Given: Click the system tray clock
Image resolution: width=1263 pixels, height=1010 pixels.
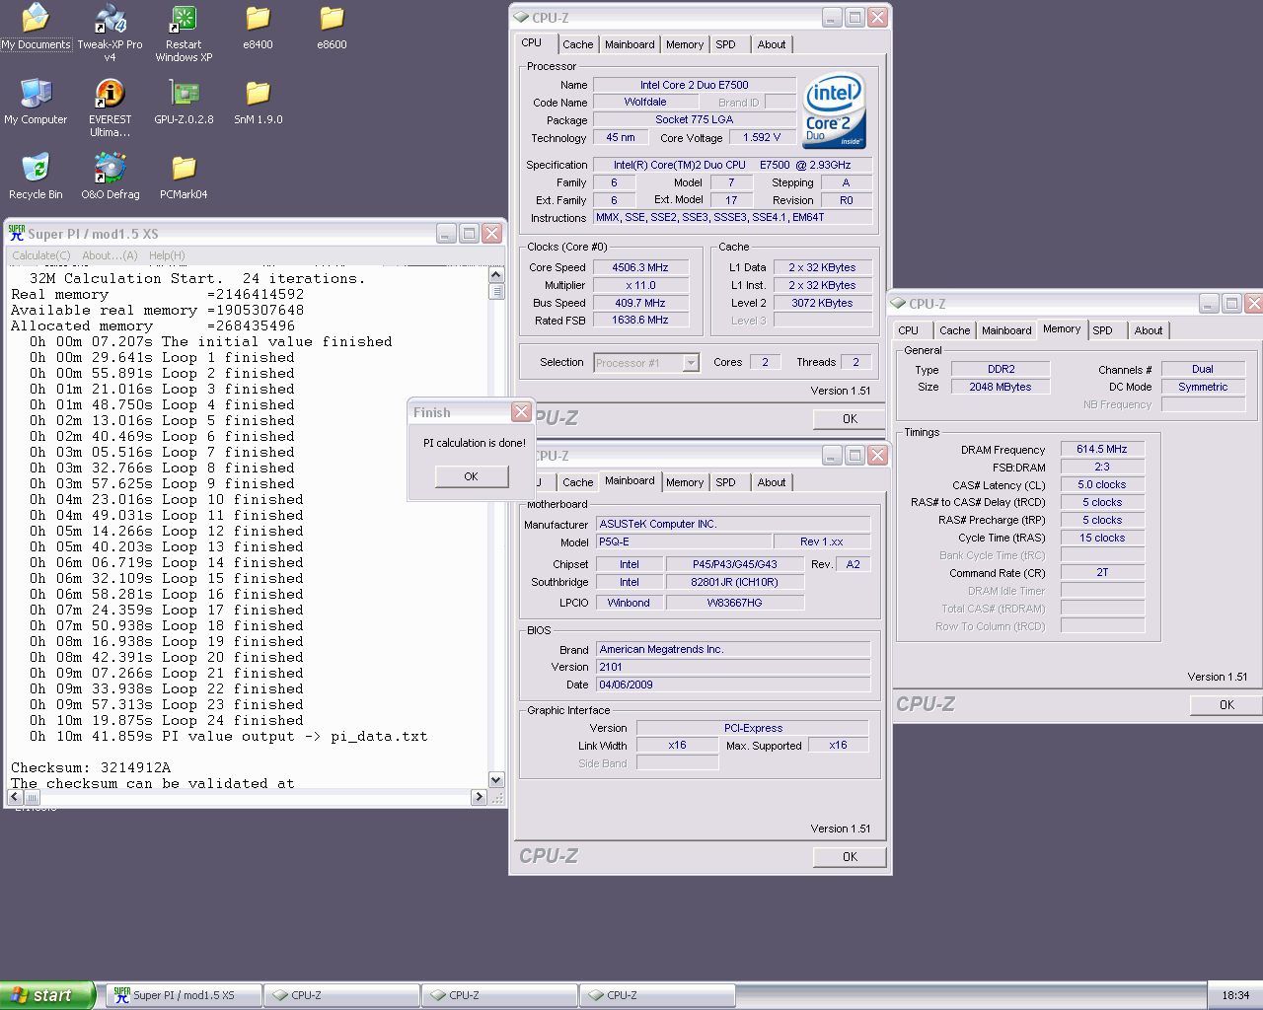Looking at the screenshot, I should point(1235,995).
